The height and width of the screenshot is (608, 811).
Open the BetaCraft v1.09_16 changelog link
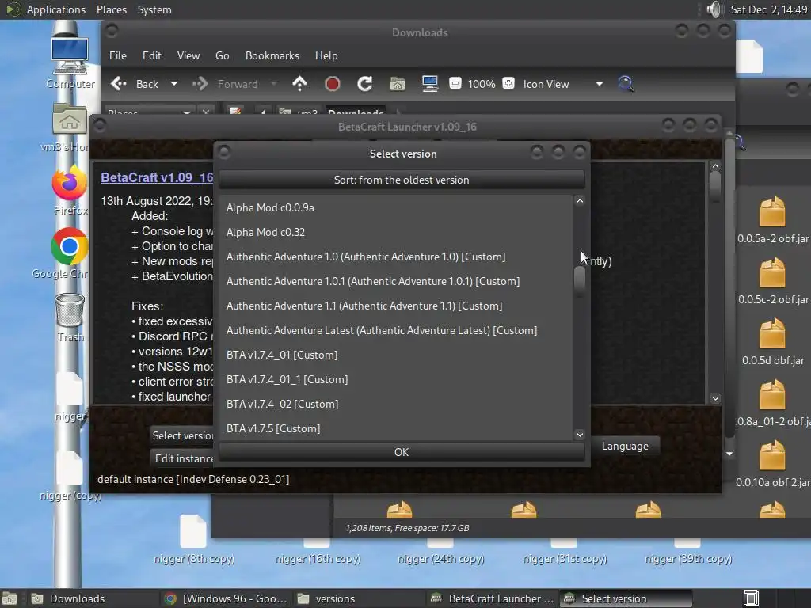(x=157, y=177)
